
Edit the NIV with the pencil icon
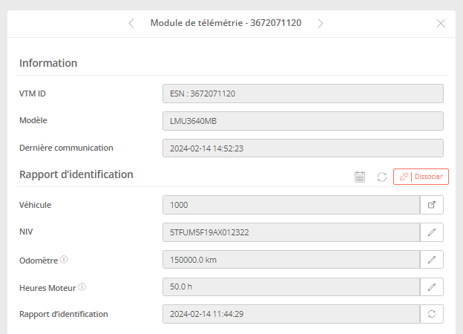[x=432, y=232]
